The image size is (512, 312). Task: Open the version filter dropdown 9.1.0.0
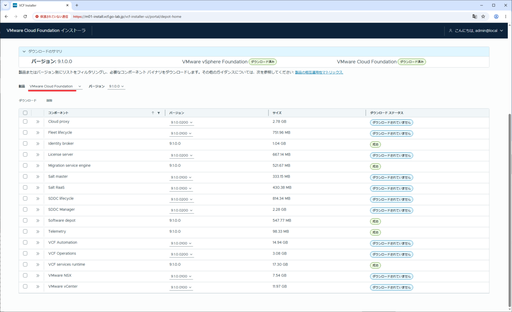[x=116, y=86]
